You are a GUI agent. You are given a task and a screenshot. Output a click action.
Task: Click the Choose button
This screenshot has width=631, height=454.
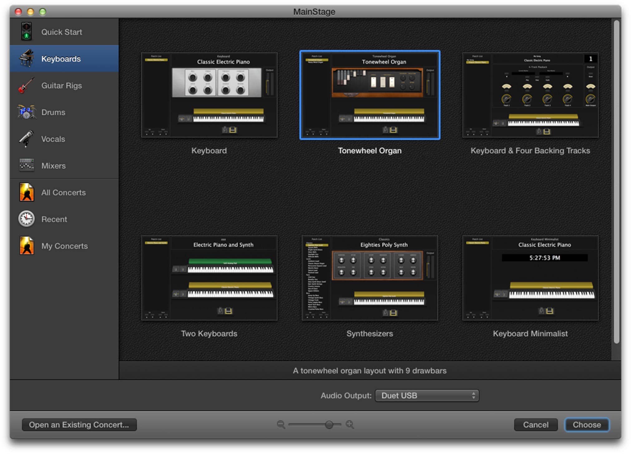pos(587,425)
